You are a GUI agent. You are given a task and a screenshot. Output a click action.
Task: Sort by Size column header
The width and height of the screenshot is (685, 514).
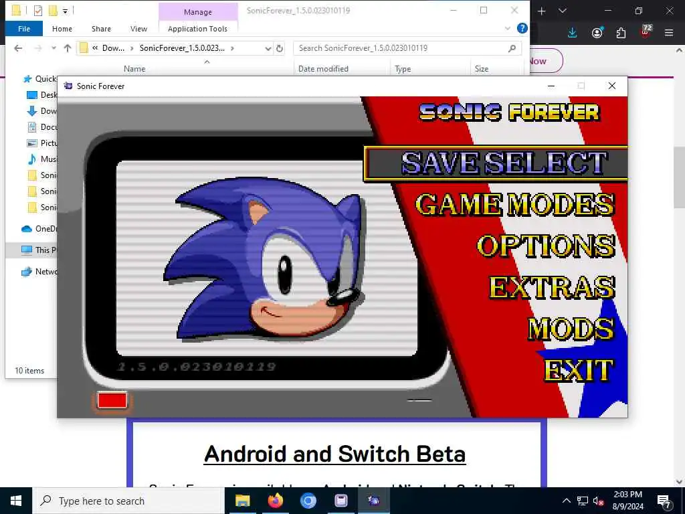pos(482,69)
